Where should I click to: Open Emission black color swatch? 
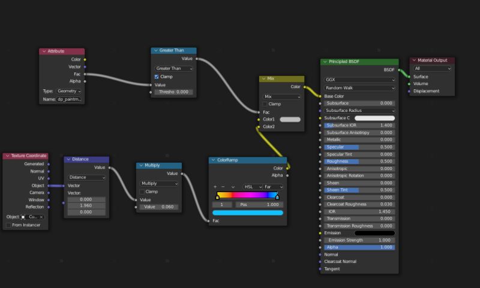374,233
